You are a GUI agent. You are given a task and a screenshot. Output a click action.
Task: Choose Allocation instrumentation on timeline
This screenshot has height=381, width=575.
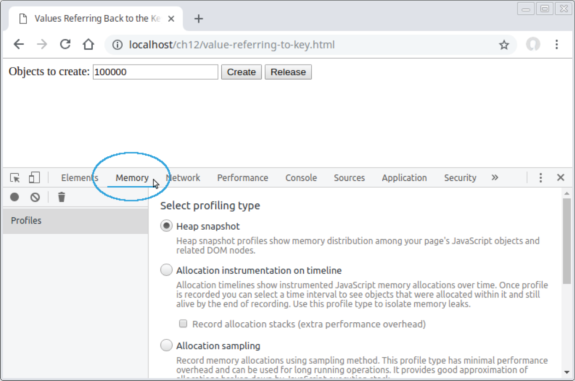tap(166, 270)
